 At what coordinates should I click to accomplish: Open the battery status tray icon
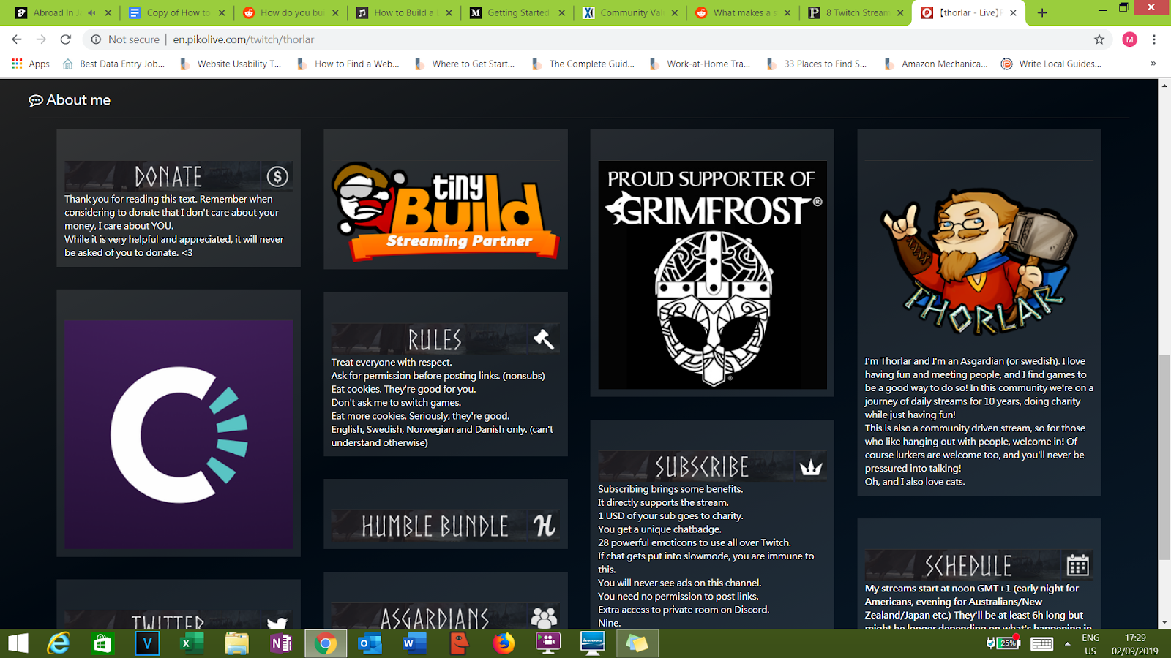(x=1003, y=643)
